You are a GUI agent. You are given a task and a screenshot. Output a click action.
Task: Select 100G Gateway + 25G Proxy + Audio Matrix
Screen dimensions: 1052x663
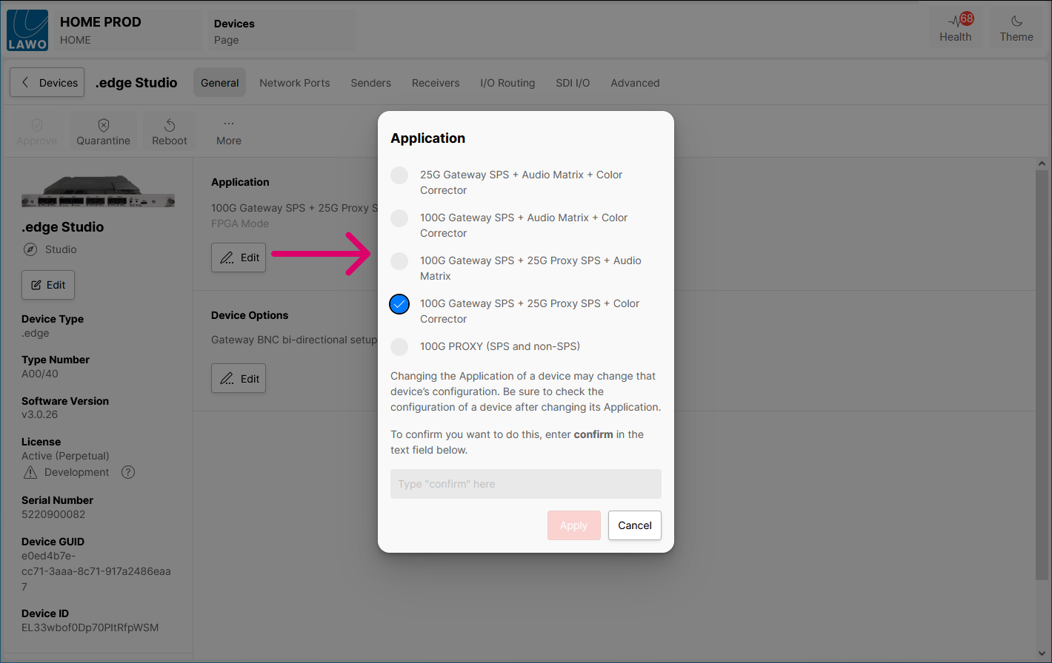pyautogui.click(x=399, y=261)
